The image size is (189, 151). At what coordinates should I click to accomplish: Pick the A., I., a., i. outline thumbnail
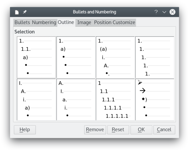[76, 100]
